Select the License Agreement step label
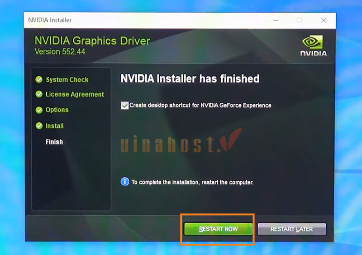 [75, 94]
